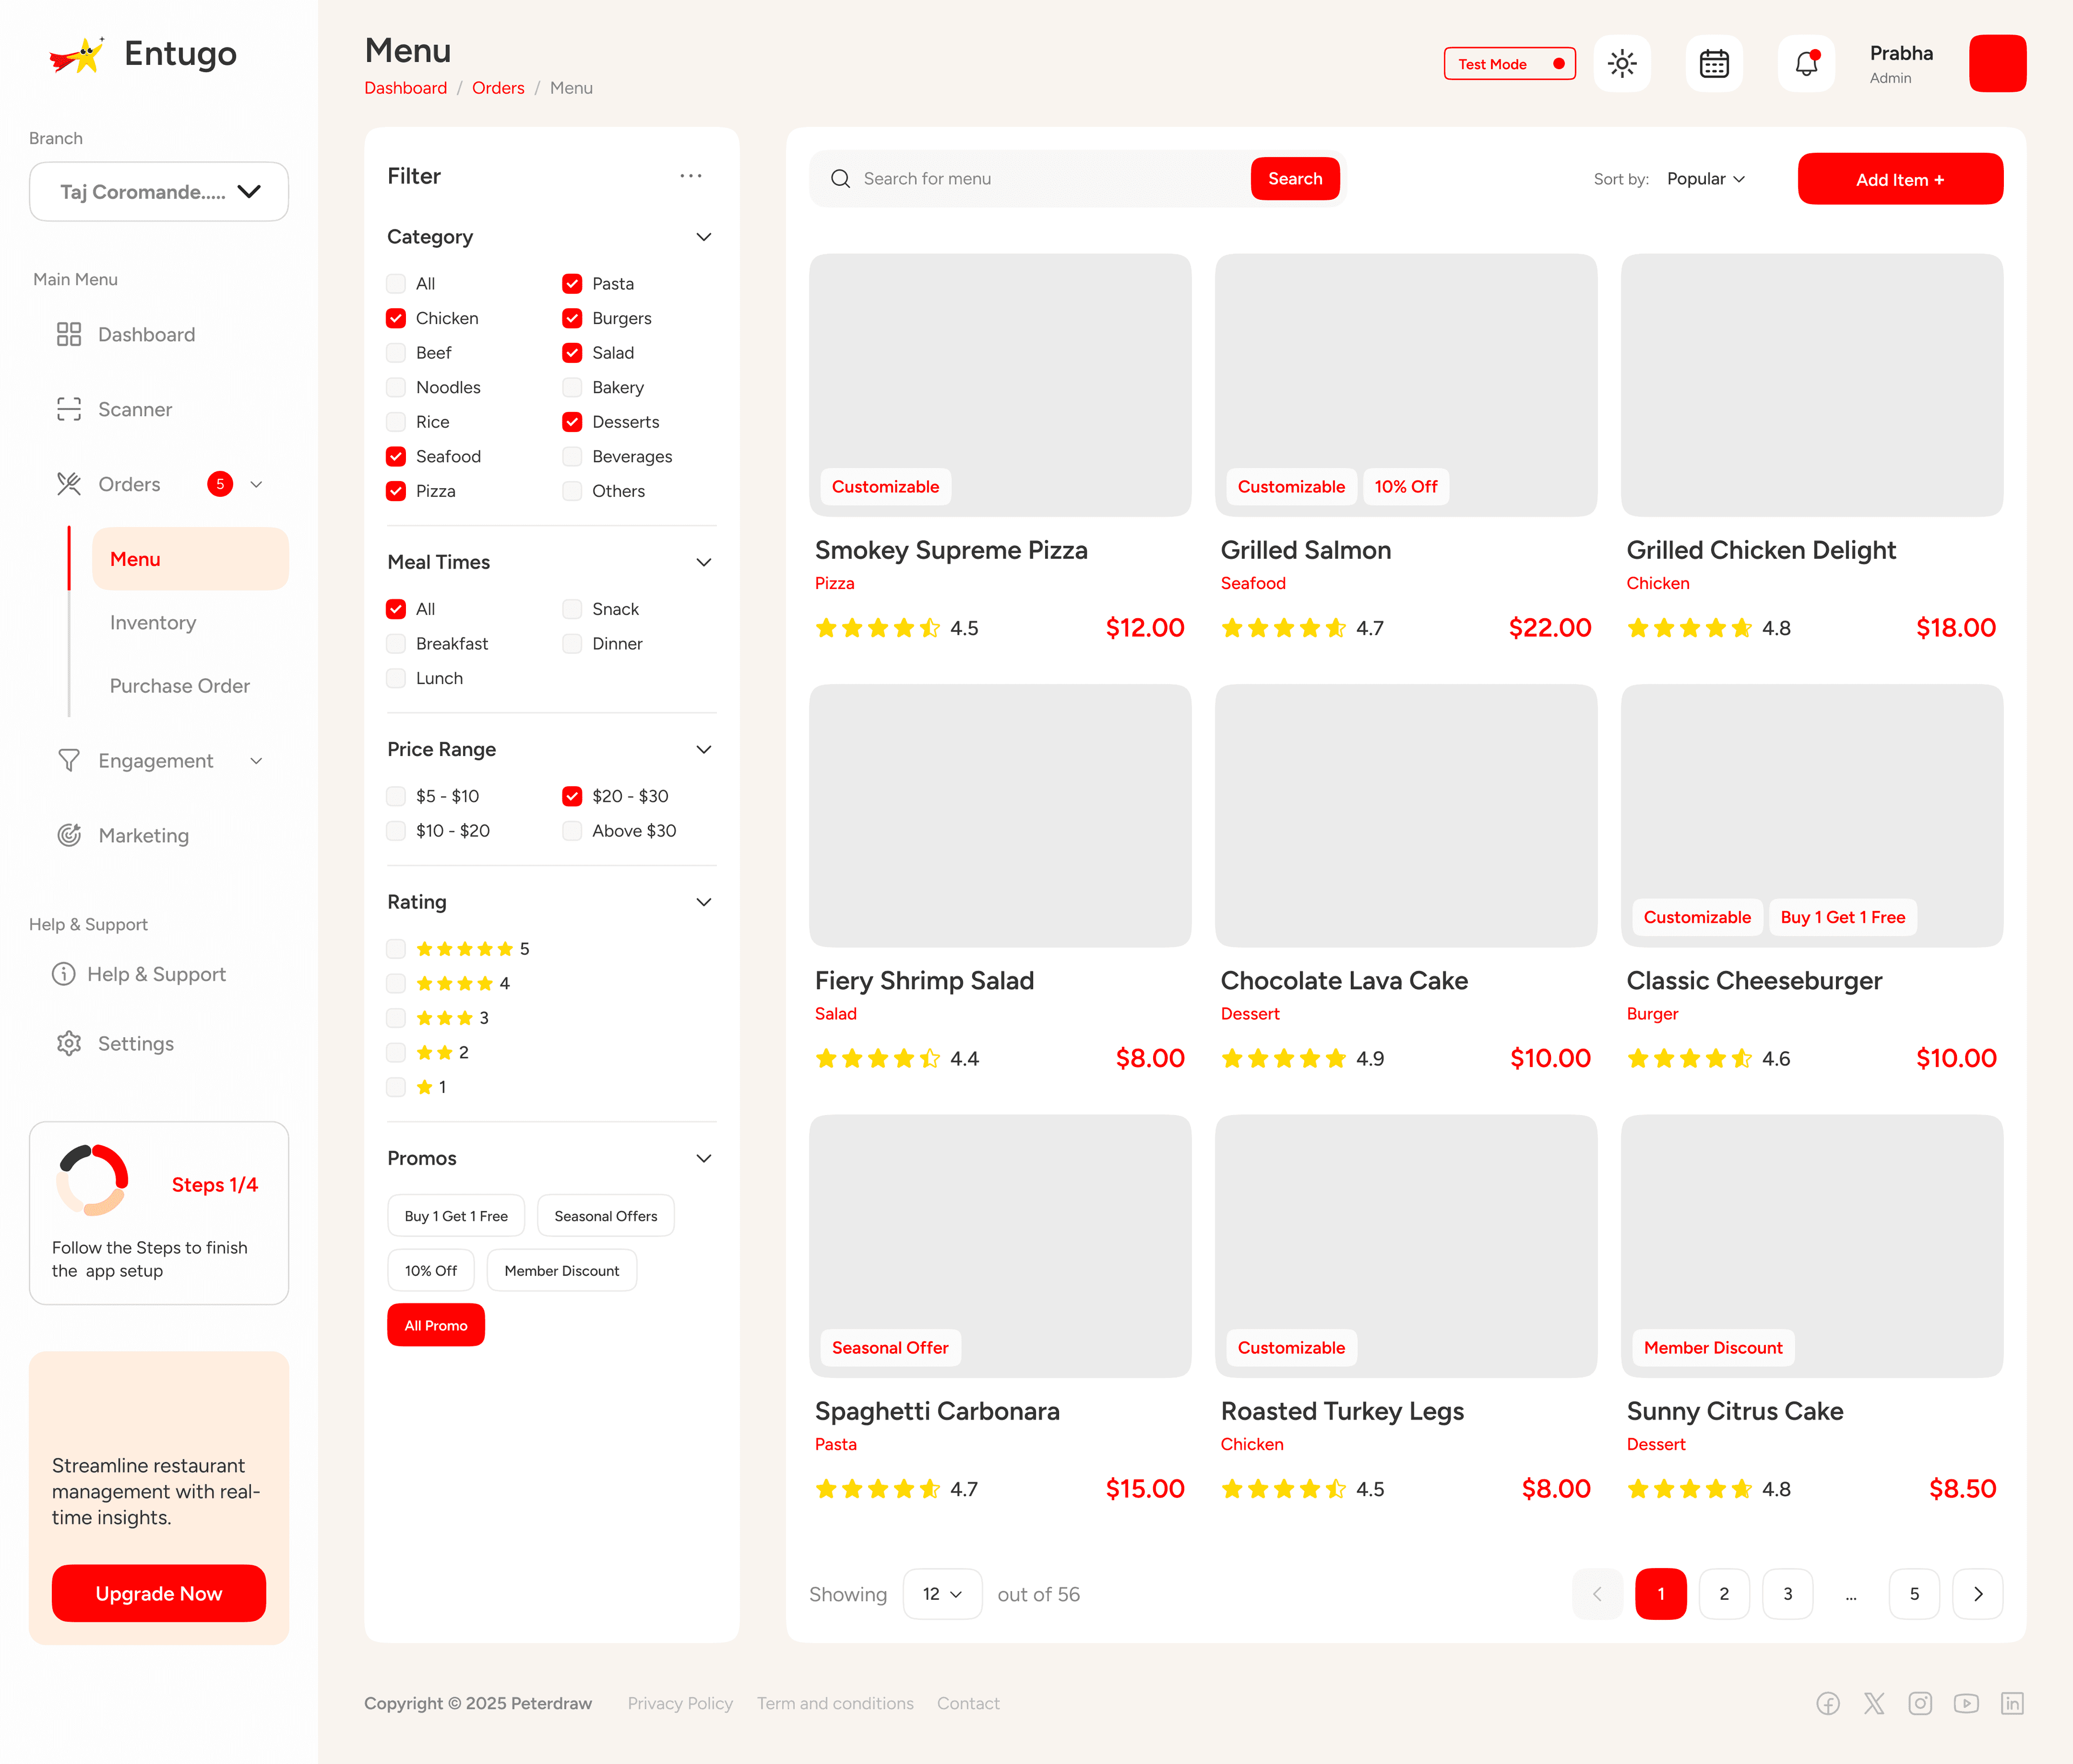This screenshot has height=1764, width=2073.
Task: Click the red Search button
Action: pyautogui.click(x=1295, y=179)
